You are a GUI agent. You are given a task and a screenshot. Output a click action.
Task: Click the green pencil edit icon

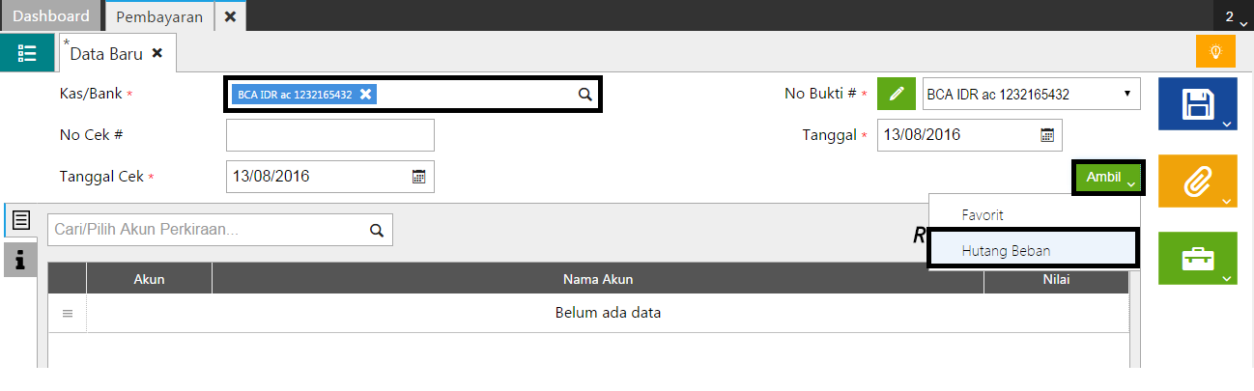[x=897, y=95]
